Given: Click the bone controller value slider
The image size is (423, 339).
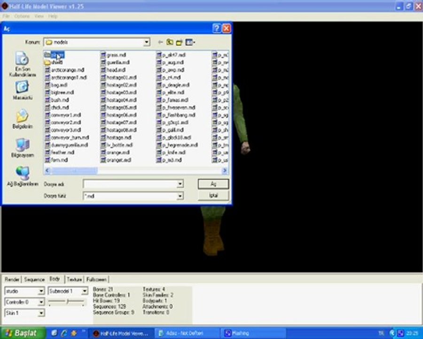Looking at the screenshot, I should point(66,302).
